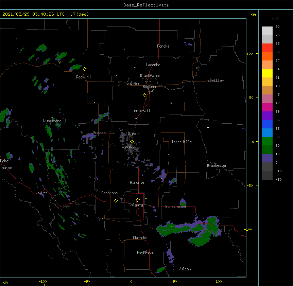Pick the pink 42-45 dBZ legend swatch
This screenshot has width=293, height=286.
tap(267, 99)
